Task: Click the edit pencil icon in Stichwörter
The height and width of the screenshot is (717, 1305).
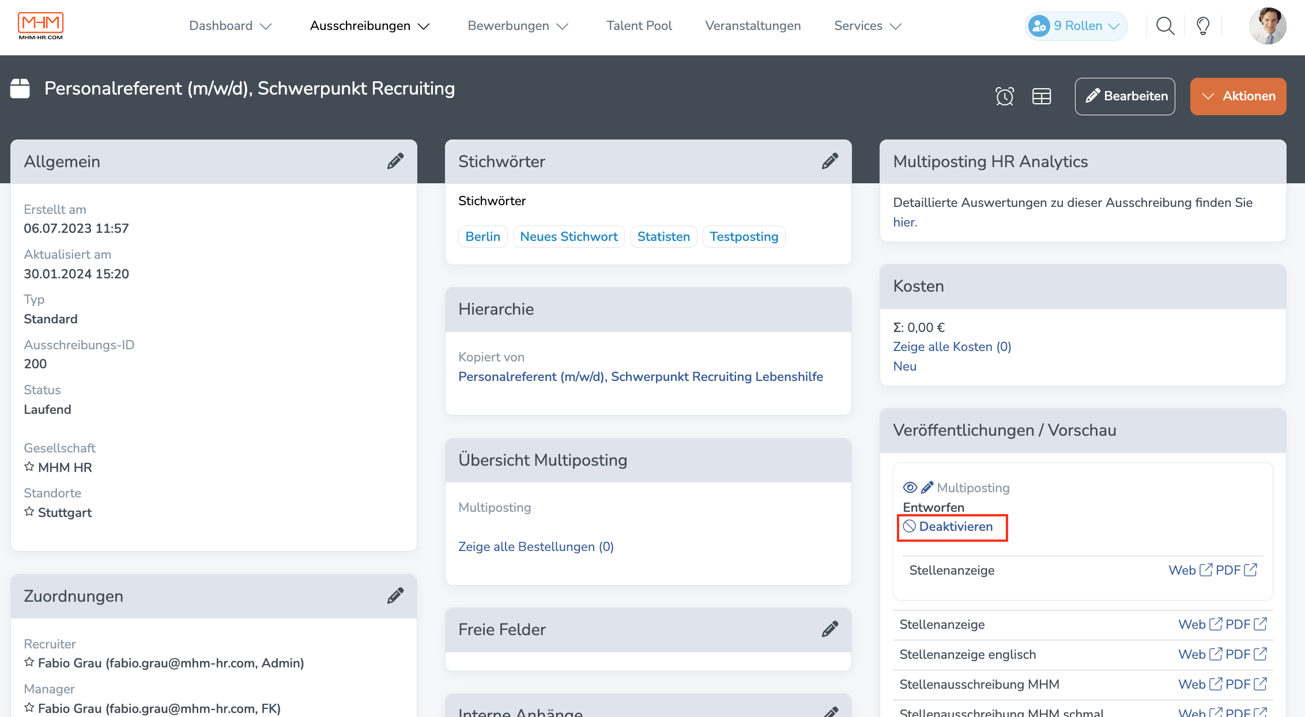Action: (829, 161)
